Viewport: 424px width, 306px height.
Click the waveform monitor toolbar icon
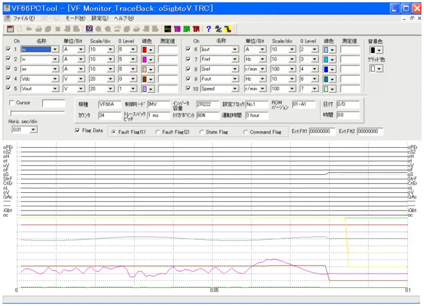168,29
